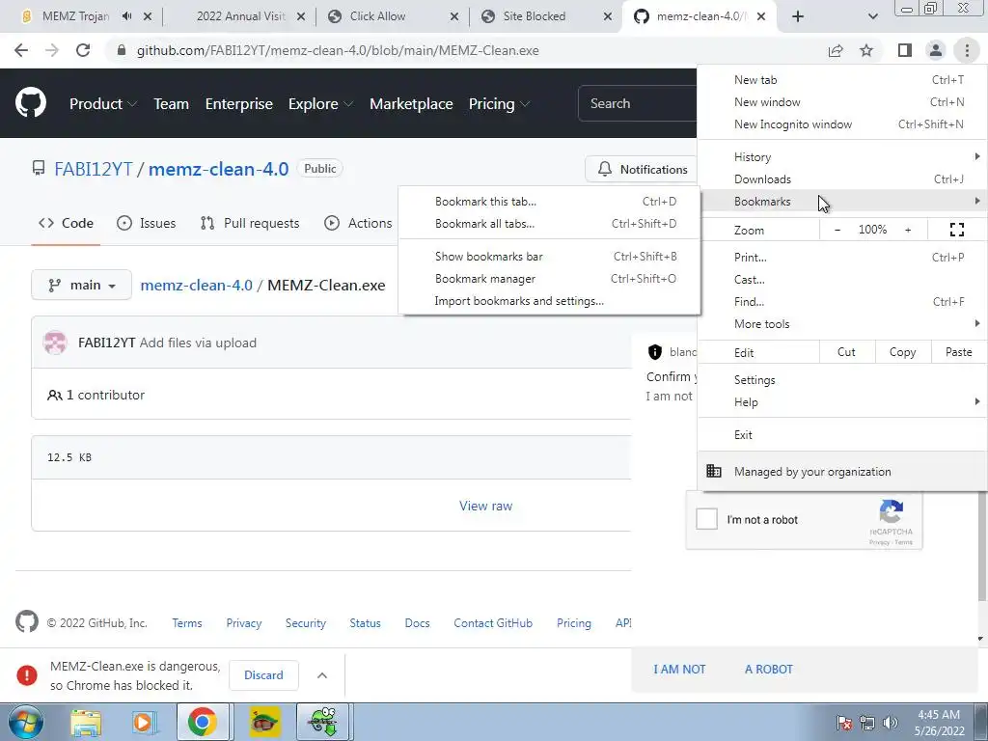This screenshot has width=988, height=741.
Task: Open the main branch selector dropdown
Action: tap(81, 285)
